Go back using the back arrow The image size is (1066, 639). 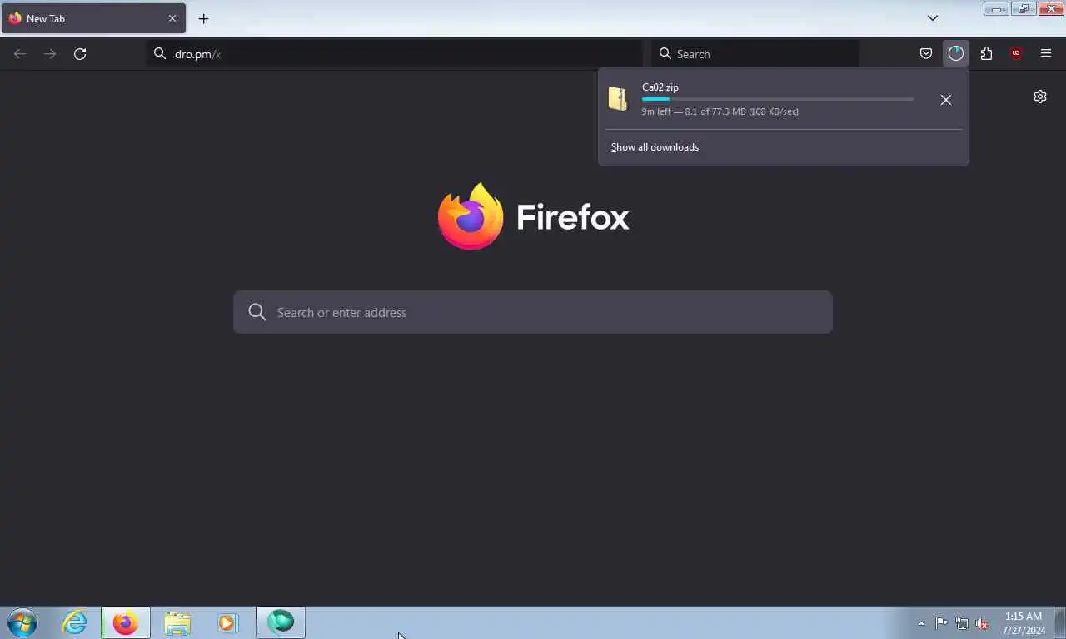pos(20,54)
